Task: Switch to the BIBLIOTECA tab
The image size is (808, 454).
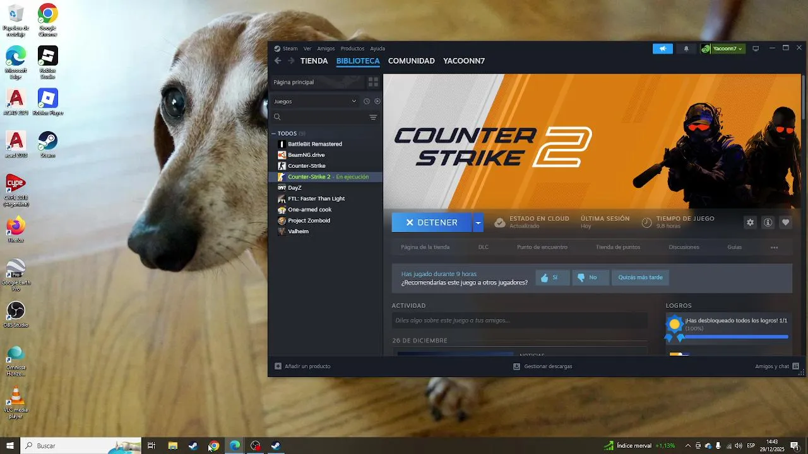Action: point(358,61)
